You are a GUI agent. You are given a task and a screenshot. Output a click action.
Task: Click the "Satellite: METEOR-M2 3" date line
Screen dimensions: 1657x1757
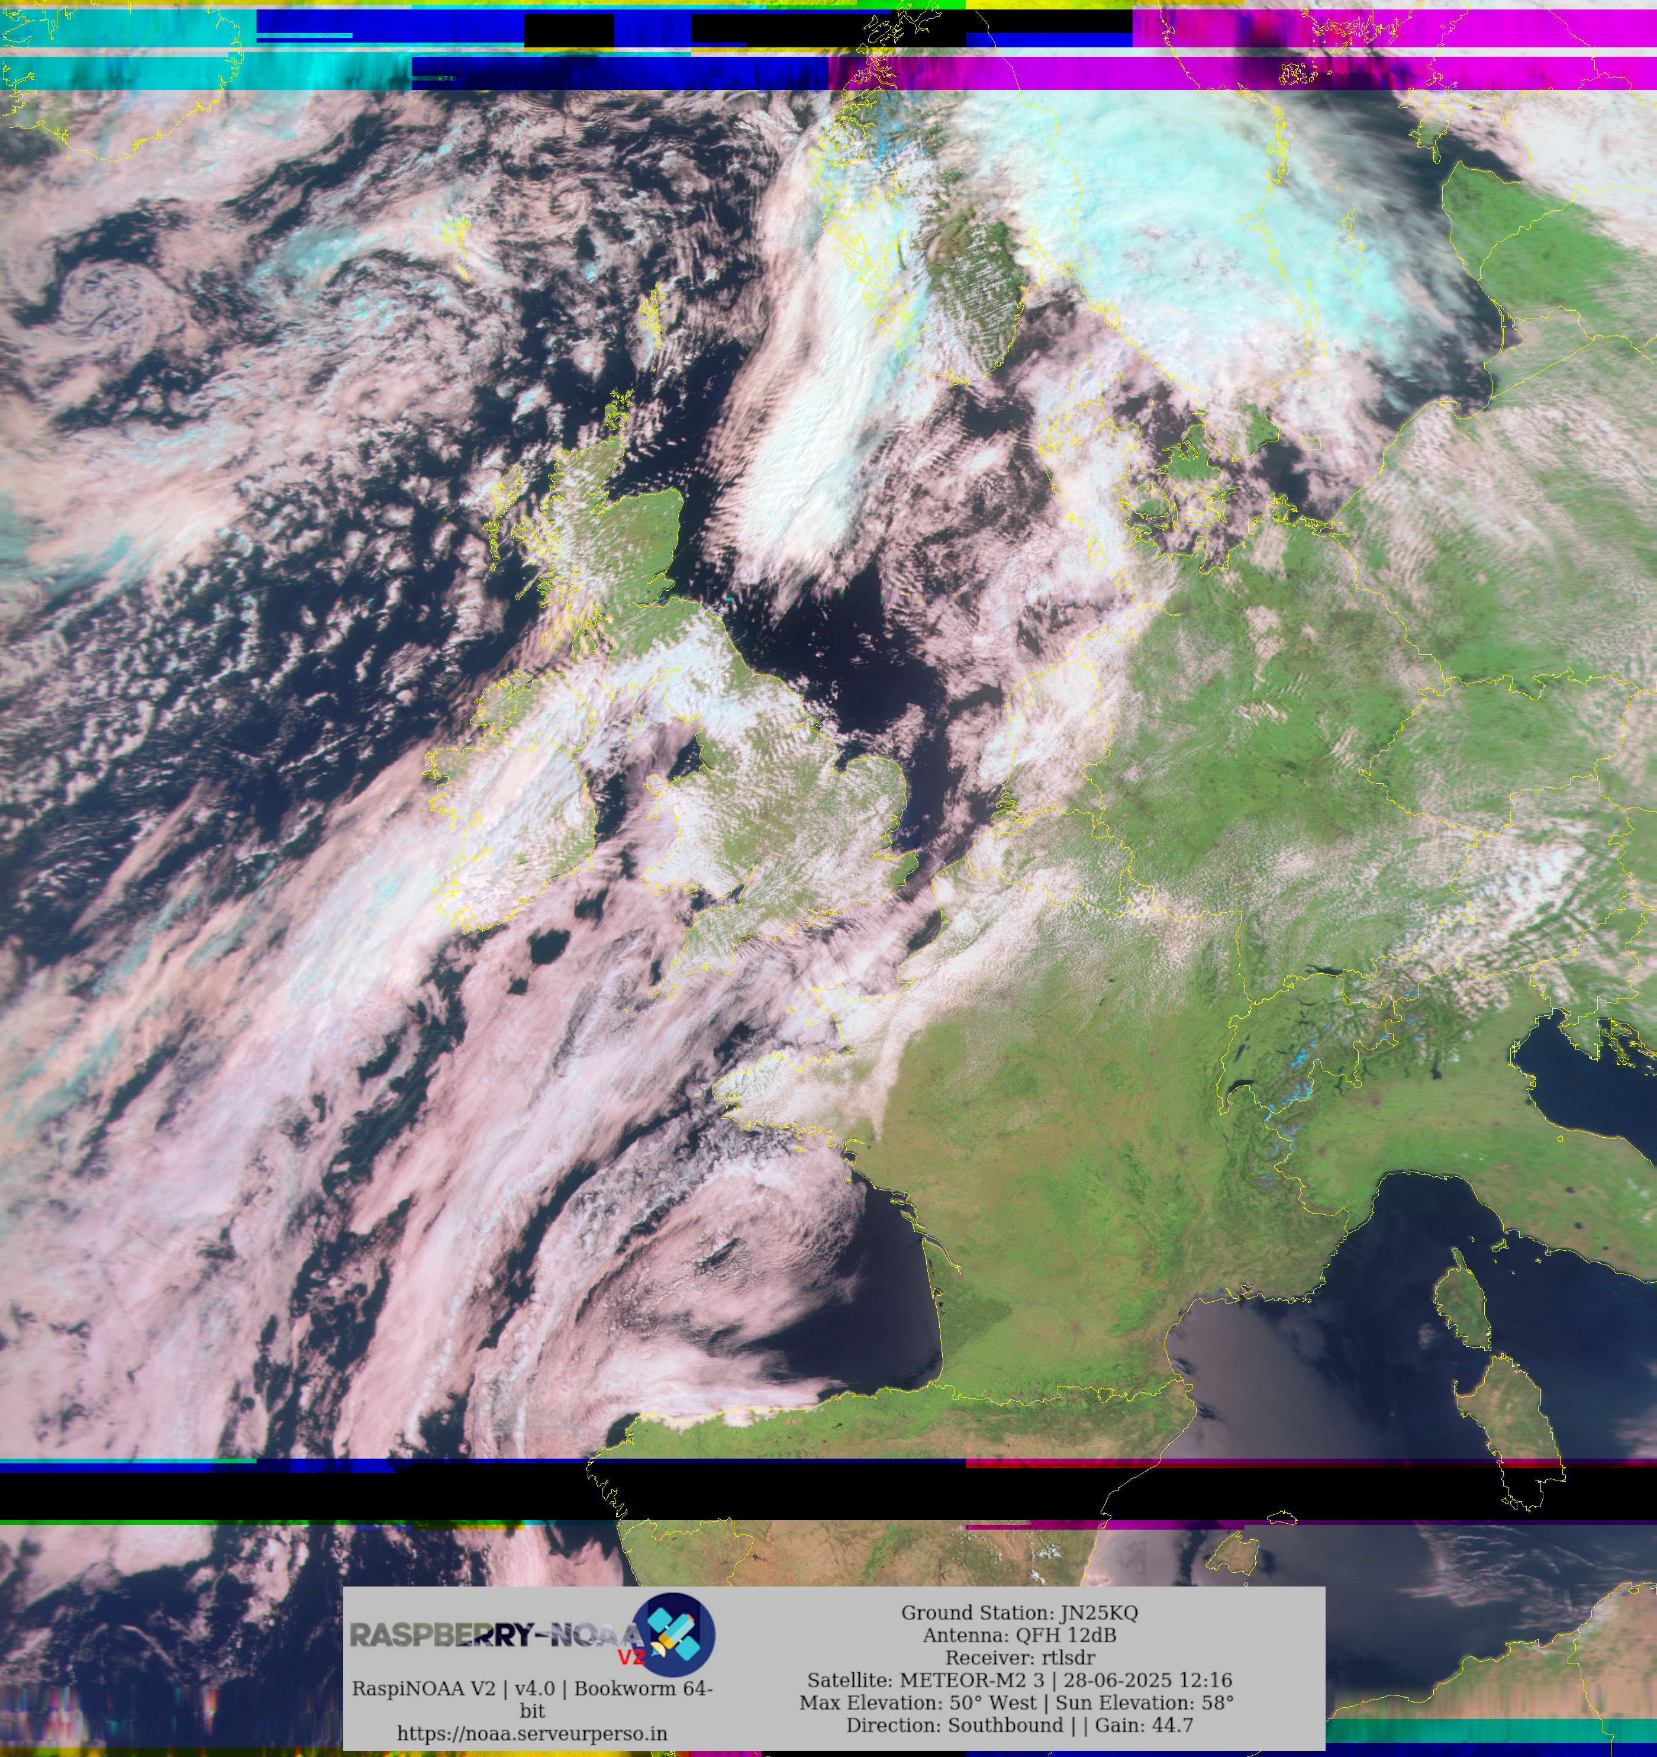coord(1019,1680)
